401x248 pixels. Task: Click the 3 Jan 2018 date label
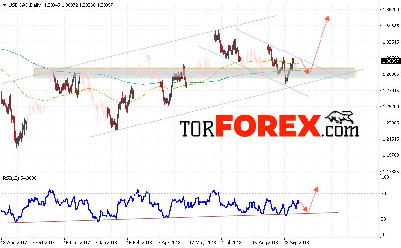106,243
